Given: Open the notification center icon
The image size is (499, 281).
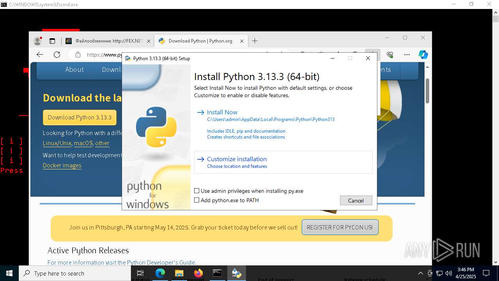Looking at the screenshot, I should pos(486,273).
